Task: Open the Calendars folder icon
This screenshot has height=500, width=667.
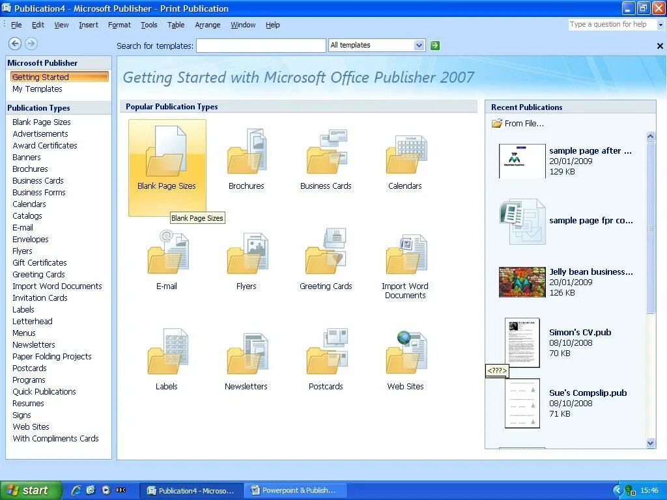Action: tap(405, 154)
